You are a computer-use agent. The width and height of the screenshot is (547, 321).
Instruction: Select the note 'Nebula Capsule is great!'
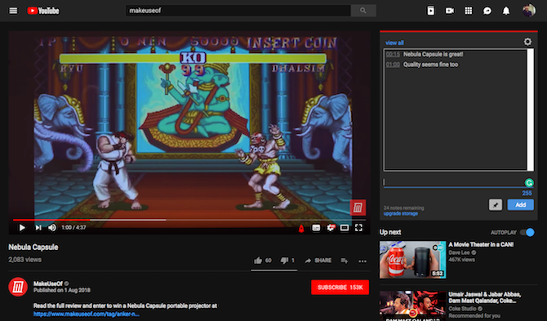[x=434, y=55]
